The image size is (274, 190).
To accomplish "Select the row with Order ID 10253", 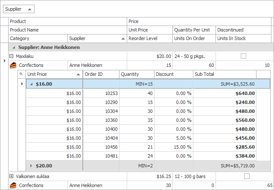I will click(101, 93).
